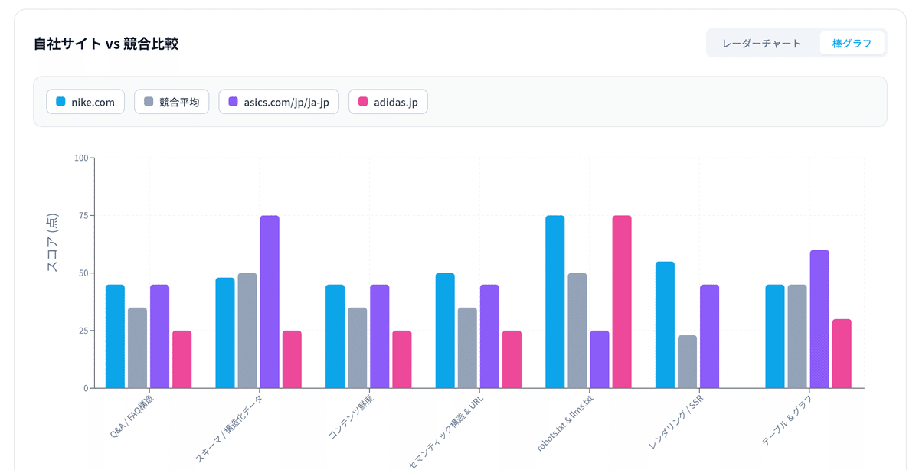The height and width of the screenshot is (470, 919).
Task: Click the blue nike.com bar for セマンティック構造 & URL
Action: (445, 331)
